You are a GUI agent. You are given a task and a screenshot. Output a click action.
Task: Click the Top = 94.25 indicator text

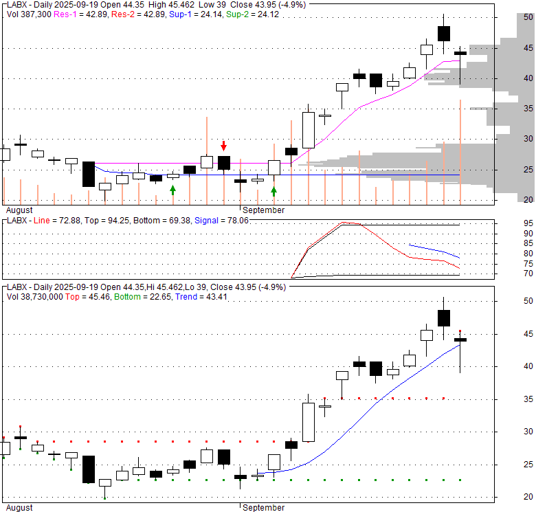tap(107, 221)
